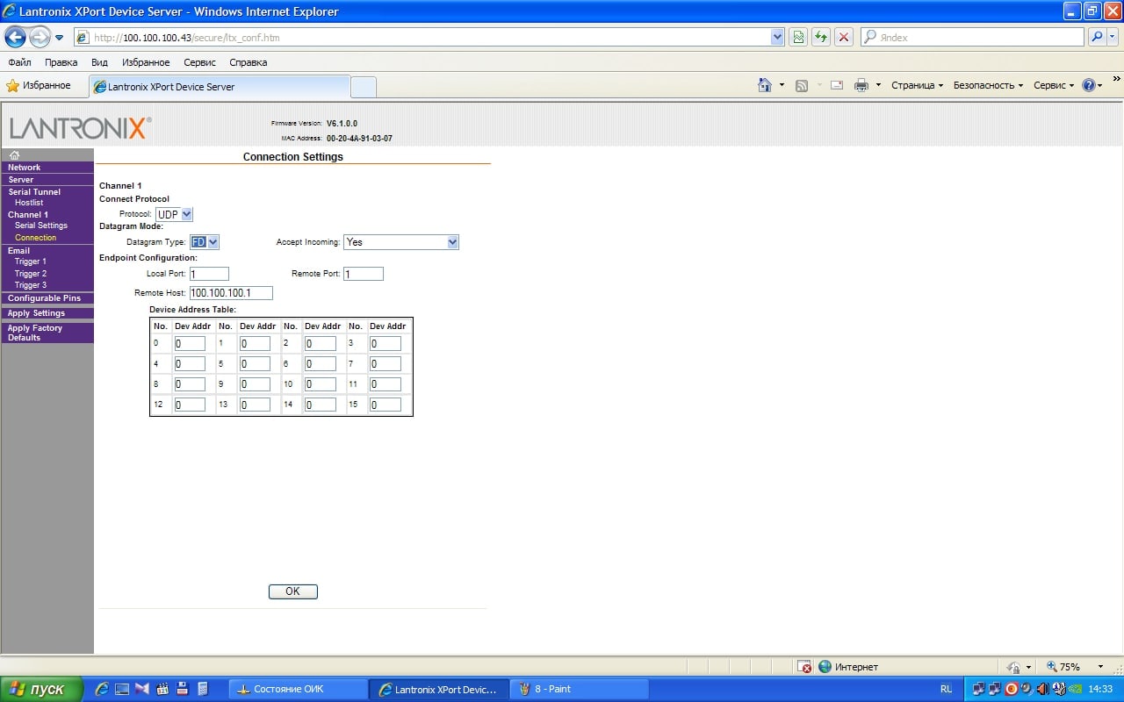The image size is (1124, 702).
Task: Click the popup blocked icon in status bar
Action: tap(804, 667)
